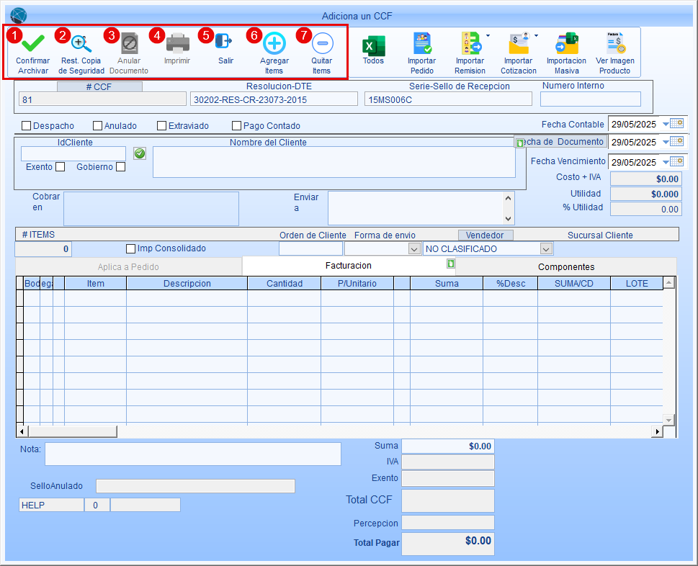This screenshot has width=698, height=566.
Task: Click the Resolucion-DTE field
Action: (x=274, y=99)
